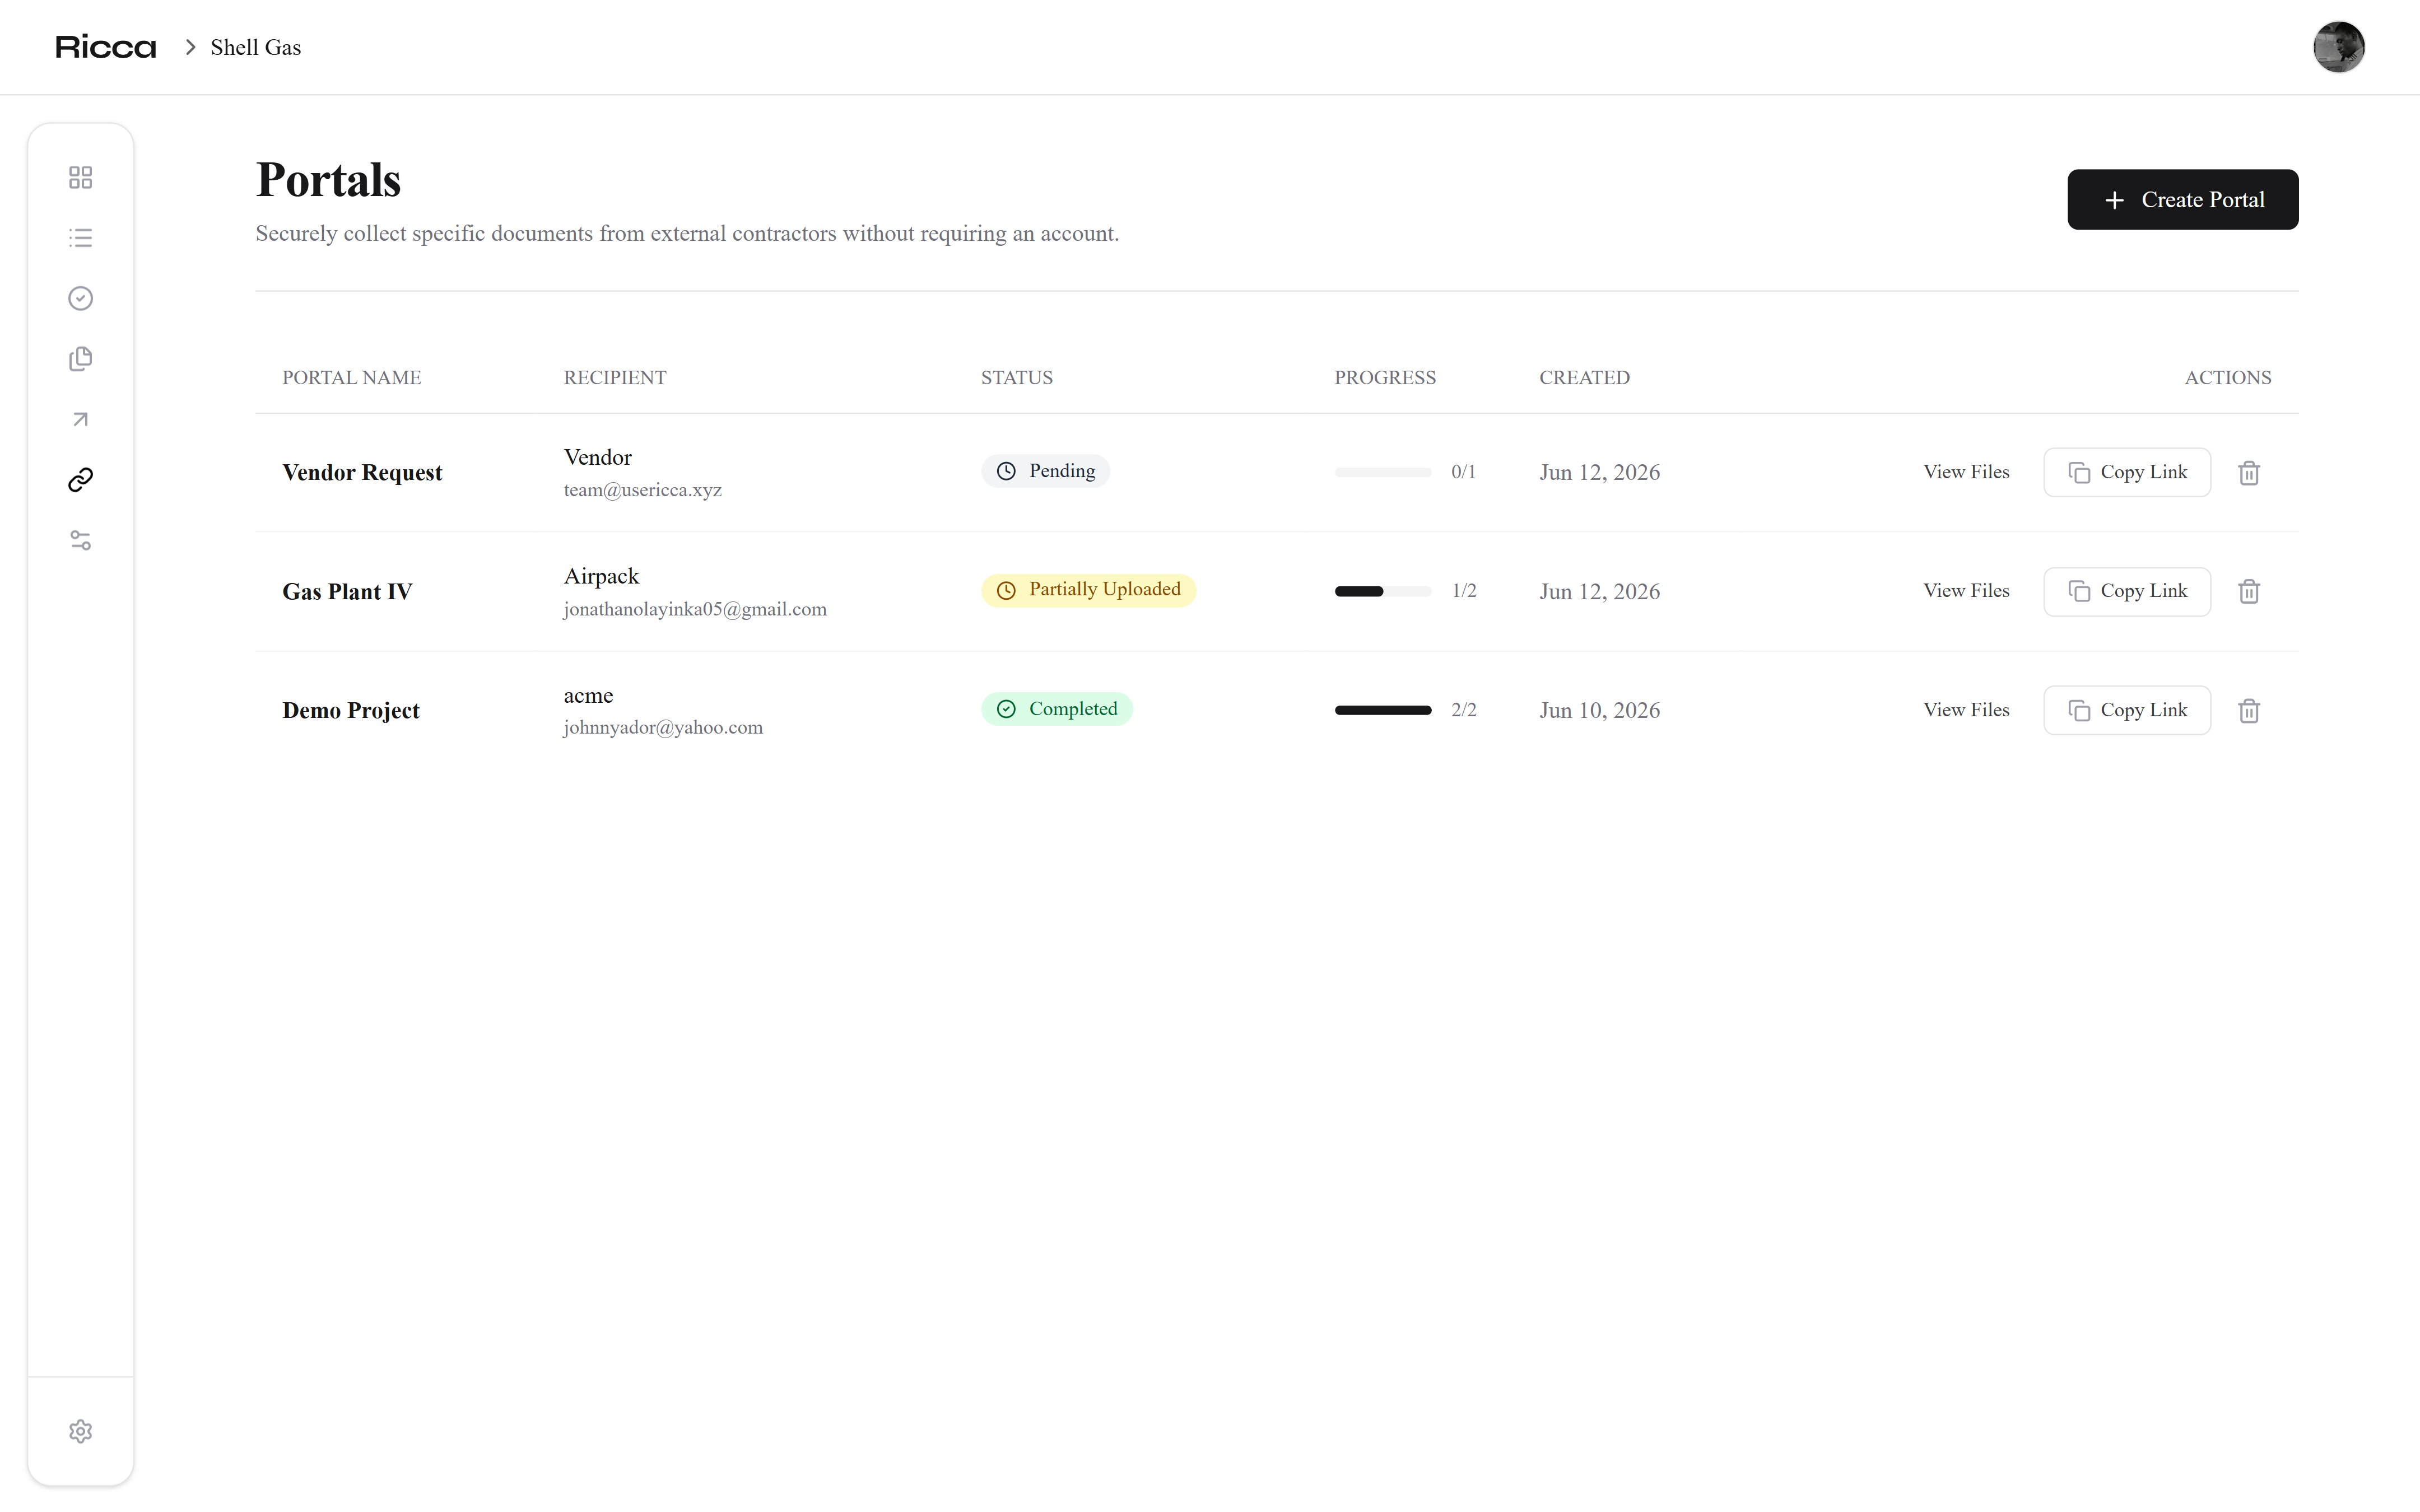The image size is (2420, 1512).
Task: Delete the Demo Project portal via trash icon
Action: click(x=2249, y=710)
